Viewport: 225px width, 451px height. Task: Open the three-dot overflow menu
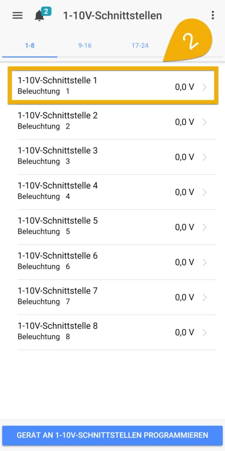(x=212, y=15)
